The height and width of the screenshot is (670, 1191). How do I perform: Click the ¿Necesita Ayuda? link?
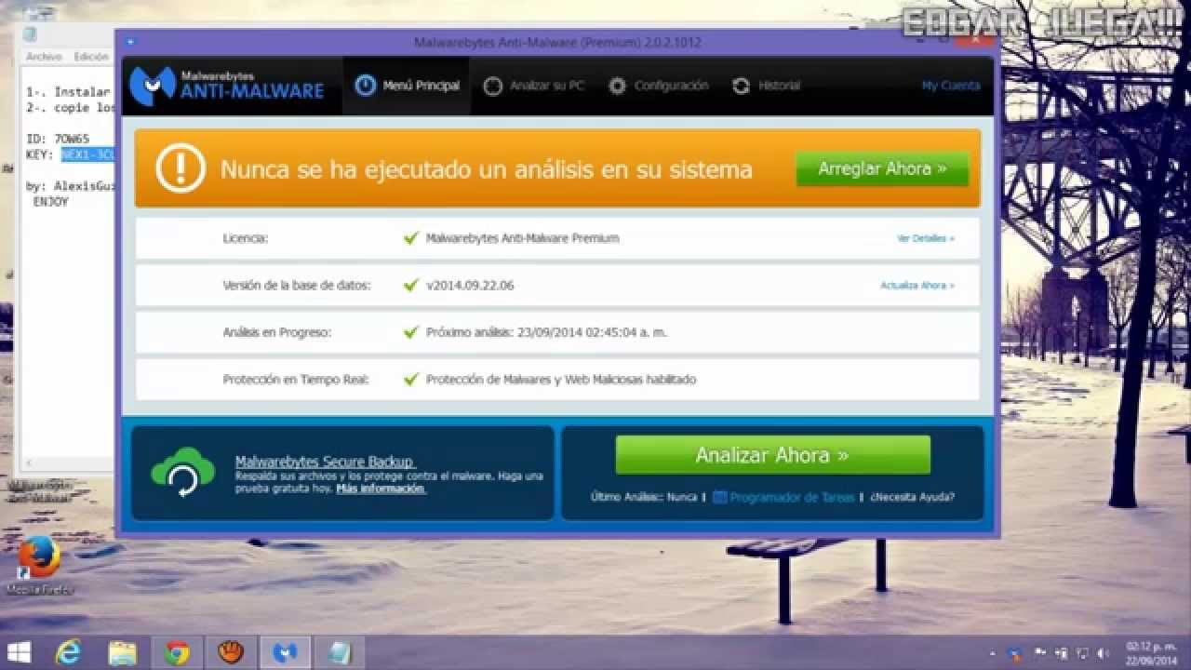[x=912, y=497]
